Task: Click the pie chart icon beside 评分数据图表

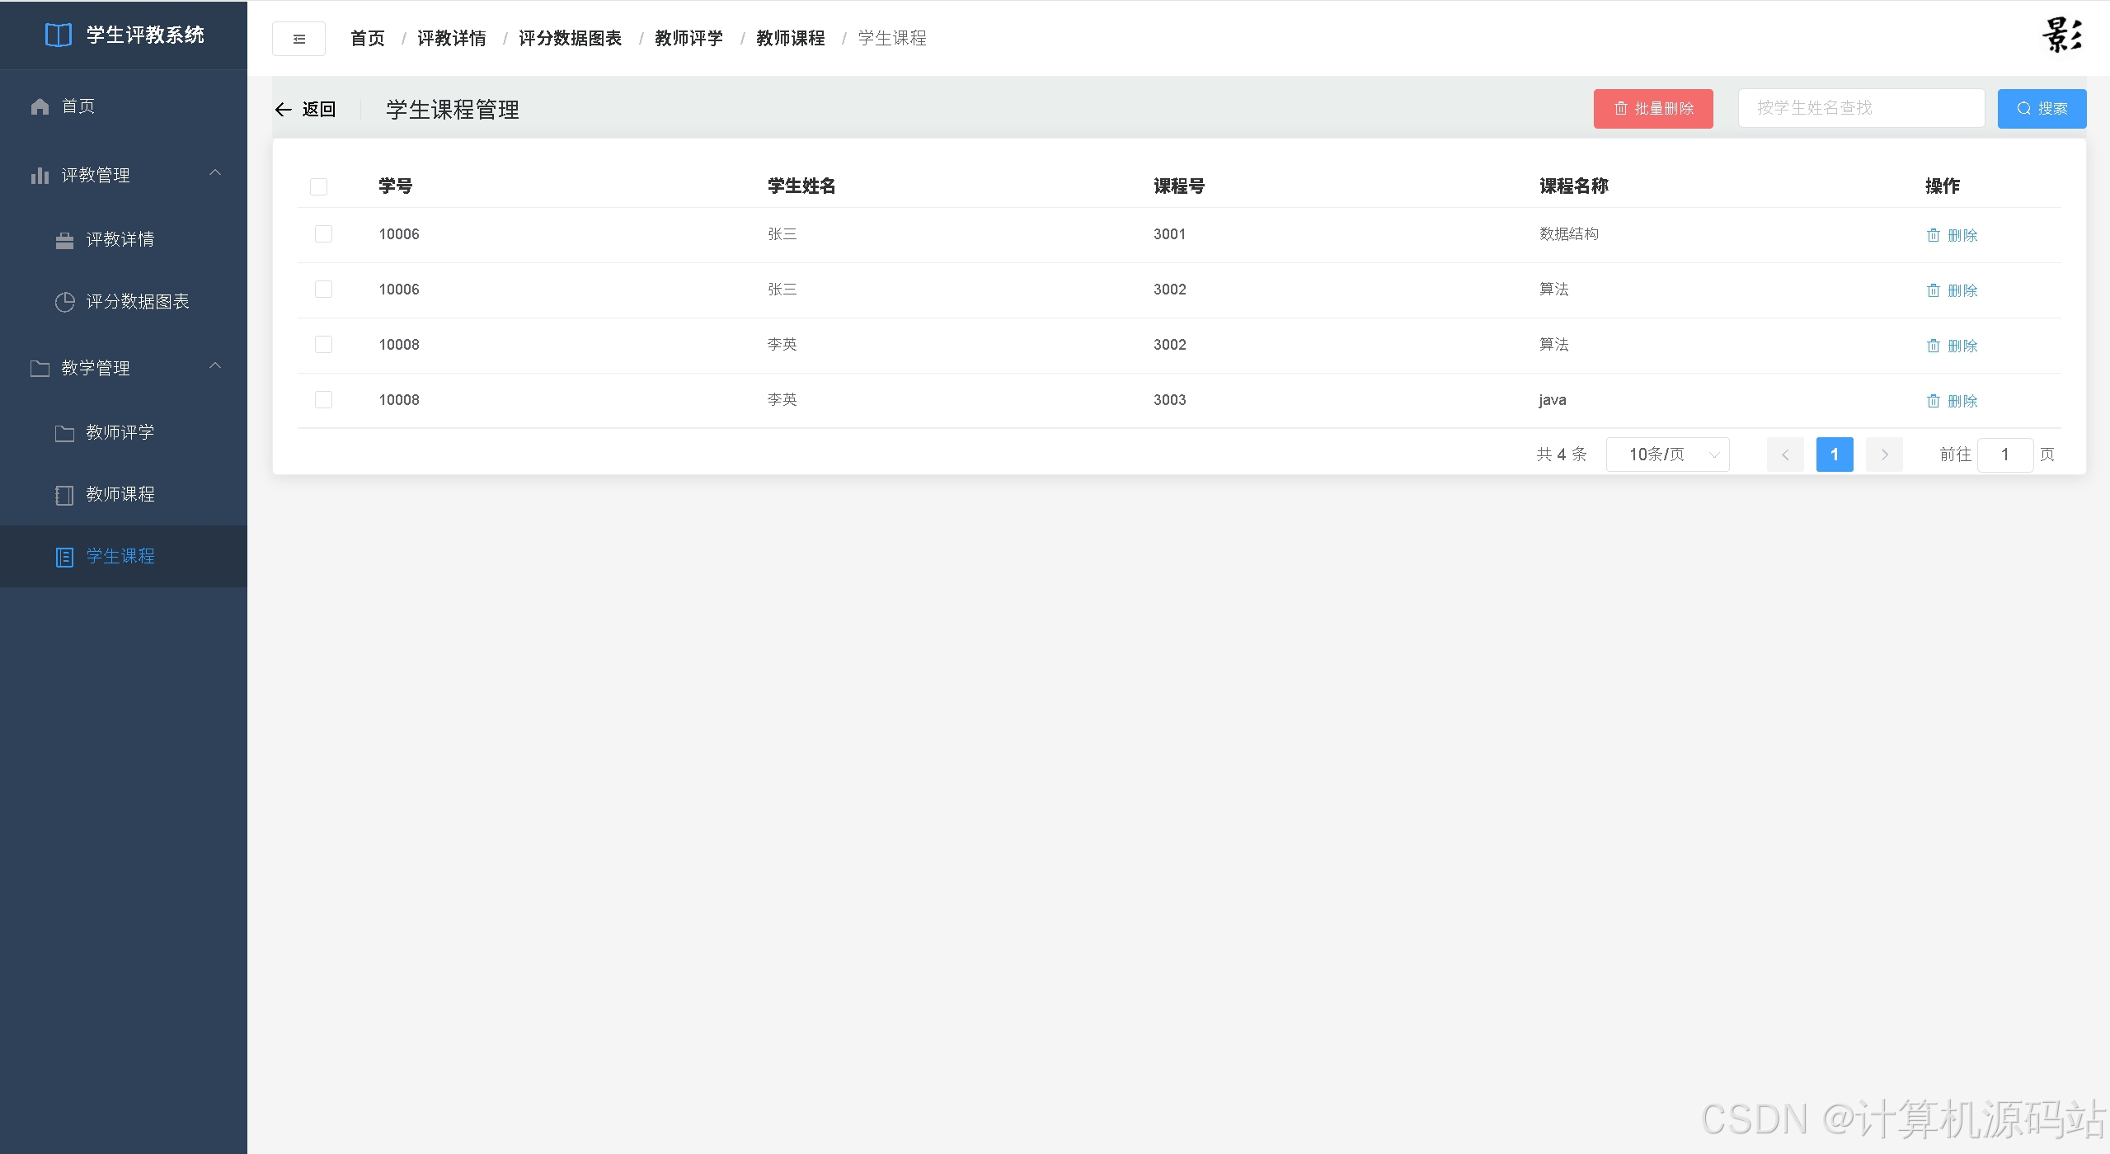Action: [64, 302]
